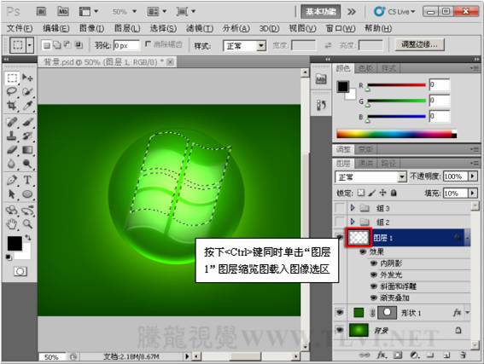Launch Adobe Bridge from top bar
This screenshot has height=364, width=484.
point(41,12)
